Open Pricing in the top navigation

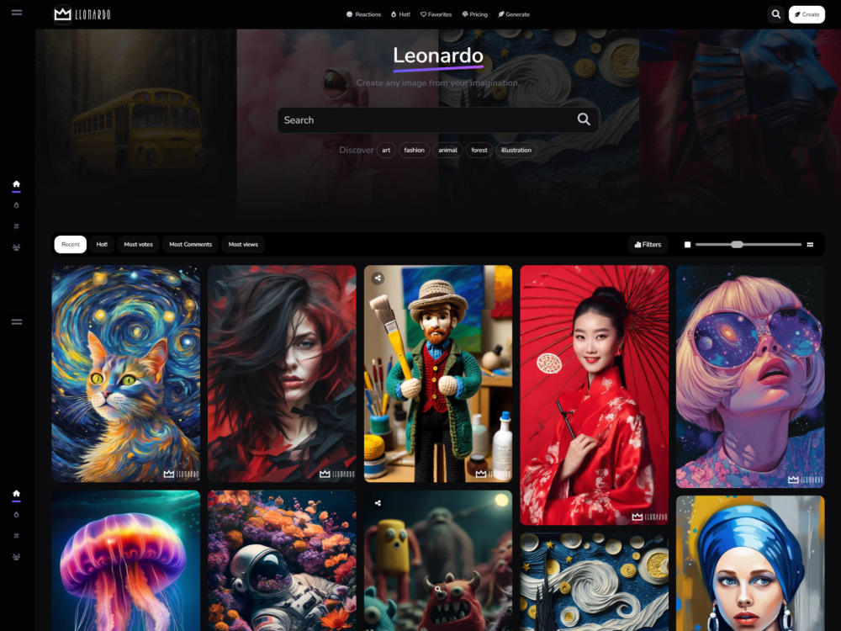tap(474, 14)
